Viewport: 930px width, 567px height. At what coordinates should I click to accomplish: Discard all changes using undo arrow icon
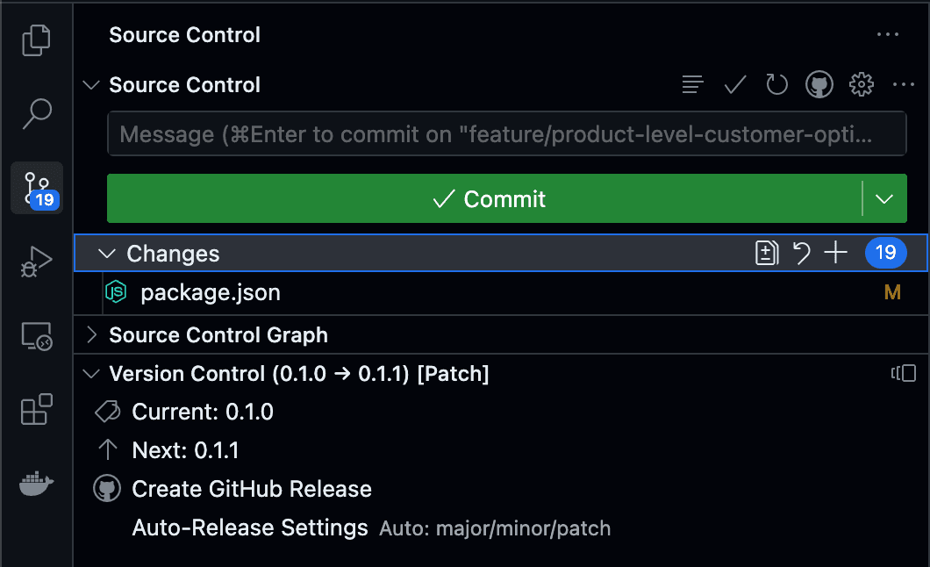click(801, 254)
